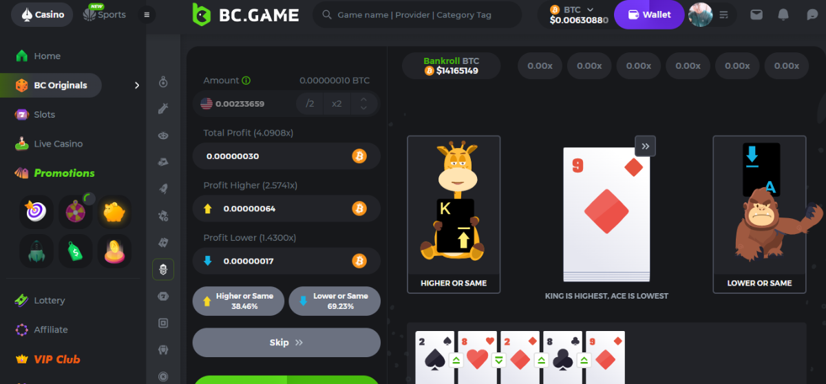Click the amount info icon
826x384 pixels.
click(x=246, y=81)
